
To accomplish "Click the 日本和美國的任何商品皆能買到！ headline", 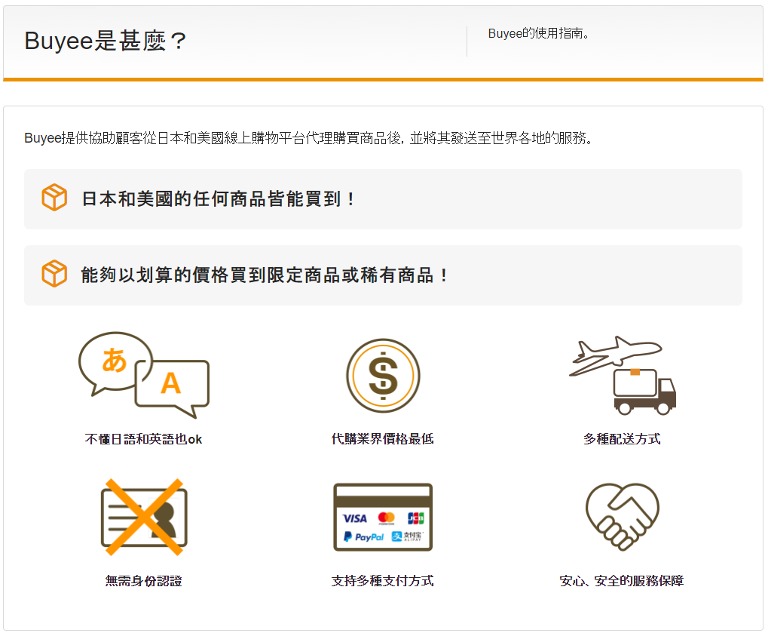I will coord(218,198).
